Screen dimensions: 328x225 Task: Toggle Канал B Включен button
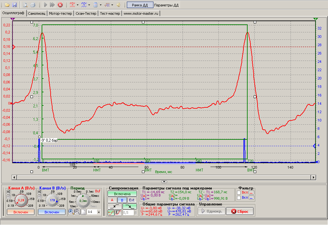point(52,212)
